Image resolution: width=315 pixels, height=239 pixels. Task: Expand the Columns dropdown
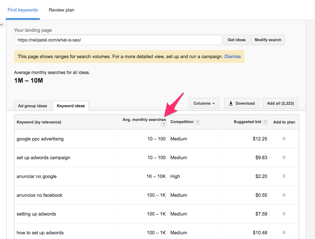coord(204,103)
